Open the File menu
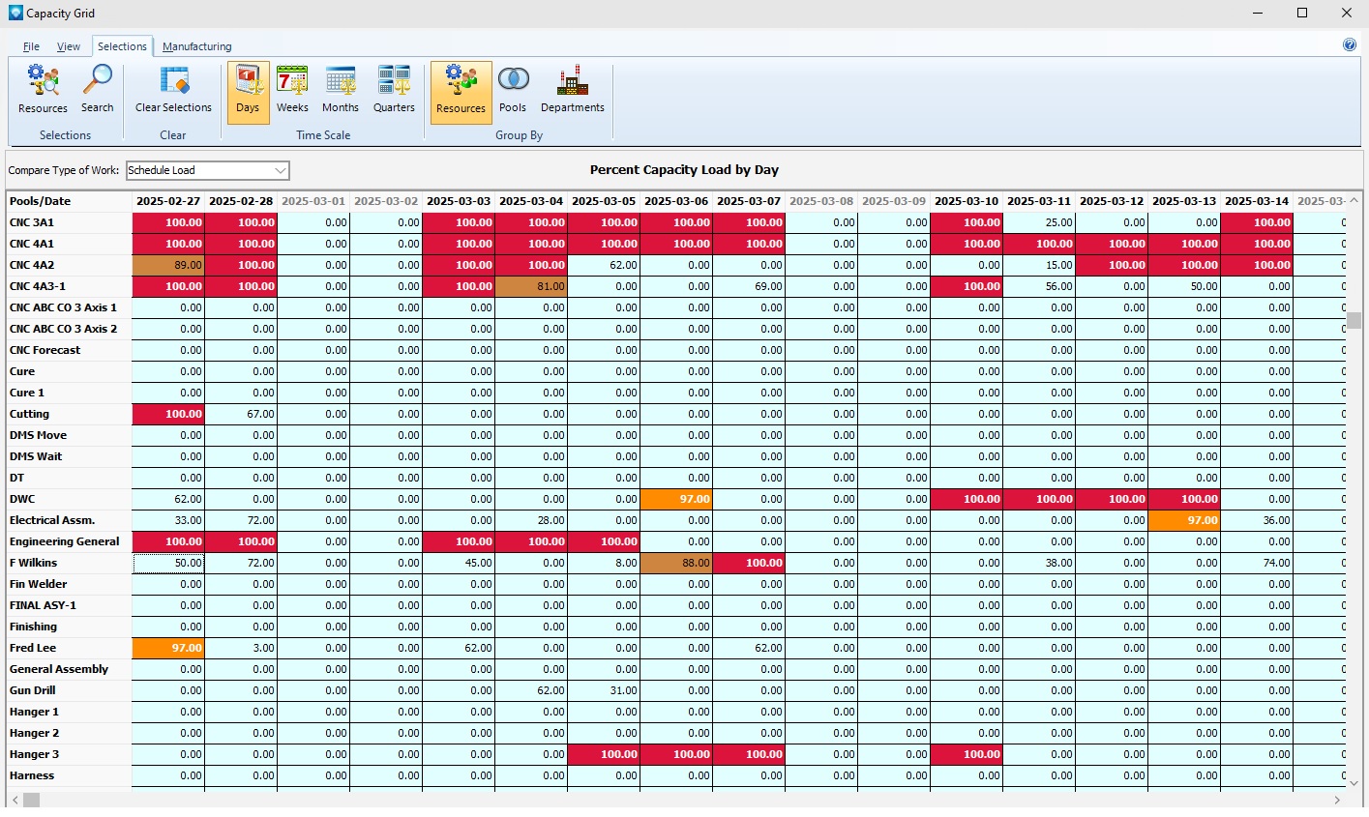The height and width of the screenshot is (817, 1369). click(x=31, y=46)
